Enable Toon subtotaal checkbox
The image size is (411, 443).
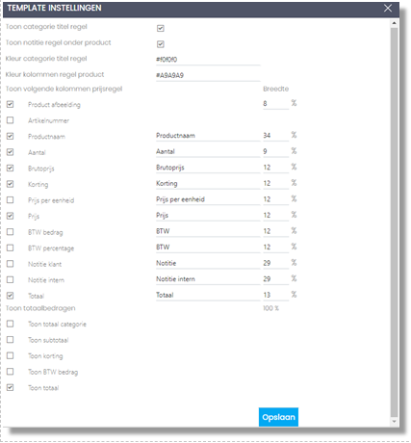pos(11,339)
